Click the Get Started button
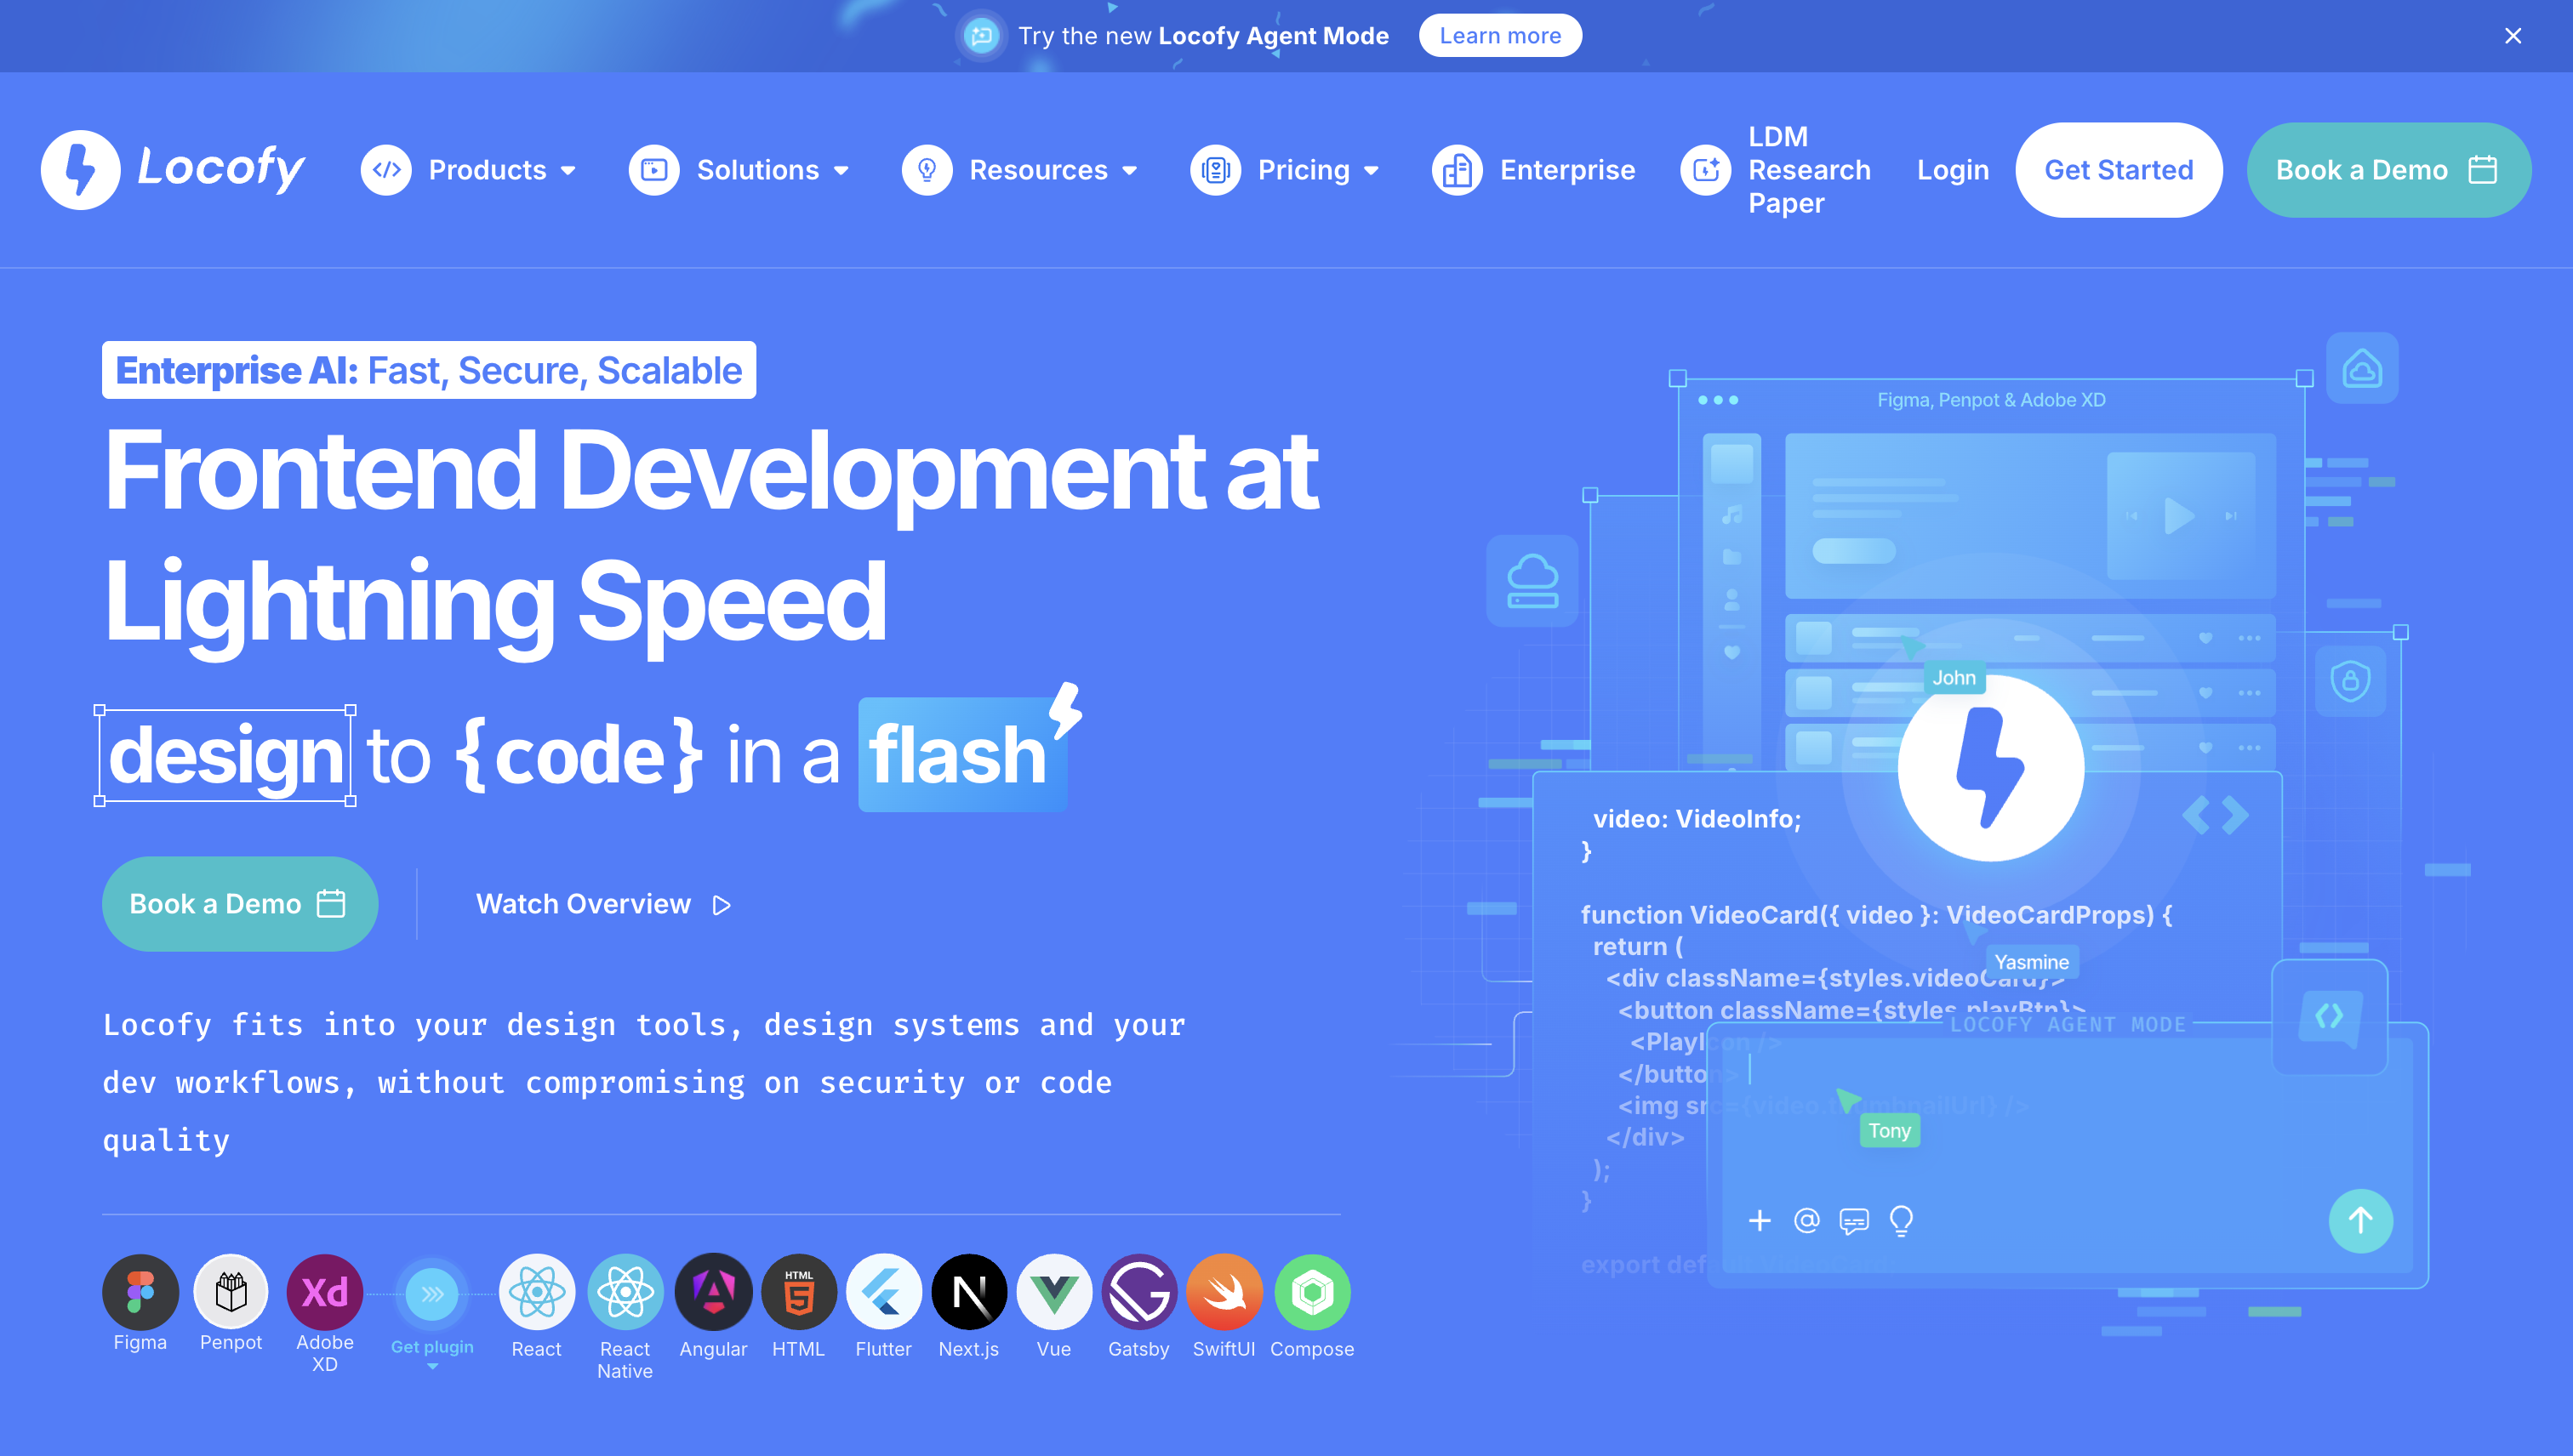The image size is (2573, 1456). (2118, 170)
